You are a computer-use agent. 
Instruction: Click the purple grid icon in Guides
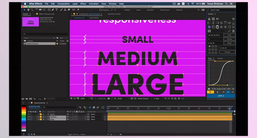209,27
